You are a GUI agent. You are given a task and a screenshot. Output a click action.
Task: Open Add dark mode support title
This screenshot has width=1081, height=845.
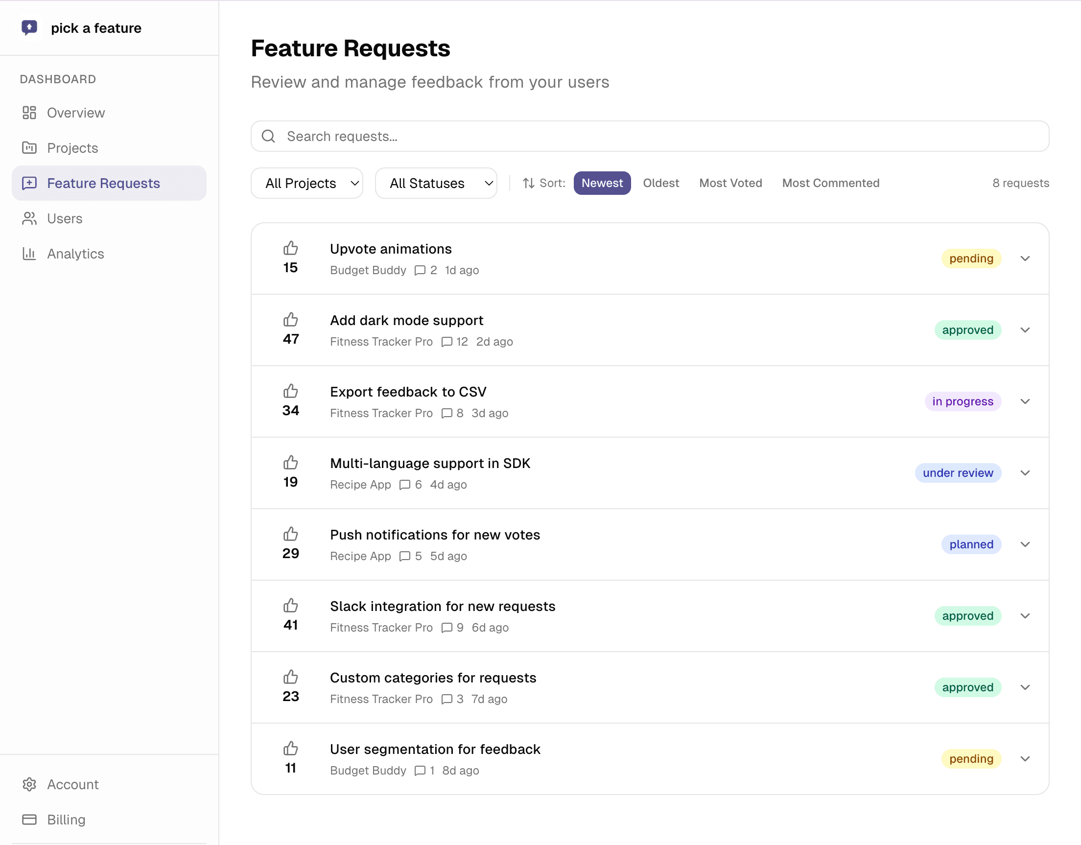click(x=406, y=320)
